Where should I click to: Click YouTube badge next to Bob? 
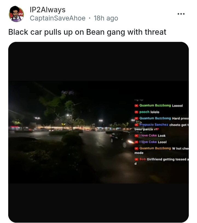click(x=136, y=159)
